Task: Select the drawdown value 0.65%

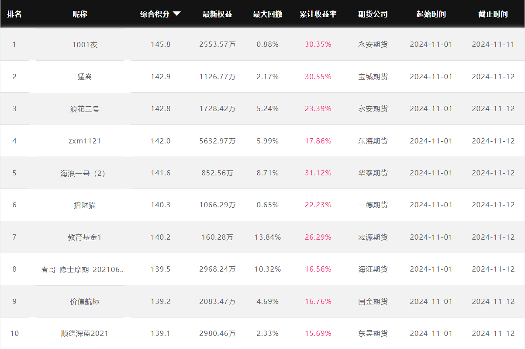Action: coord(267,205)
